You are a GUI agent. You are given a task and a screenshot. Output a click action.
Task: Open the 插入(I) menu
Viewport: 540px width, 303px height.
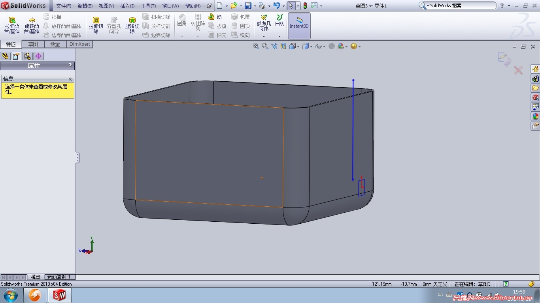coord(127,6)
